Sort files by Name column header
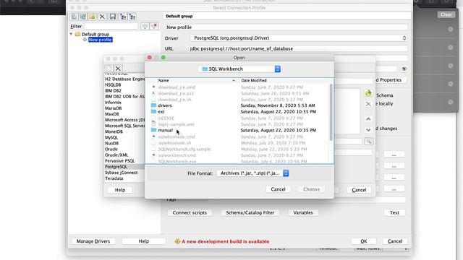463x260 pixels. (163, 80)
